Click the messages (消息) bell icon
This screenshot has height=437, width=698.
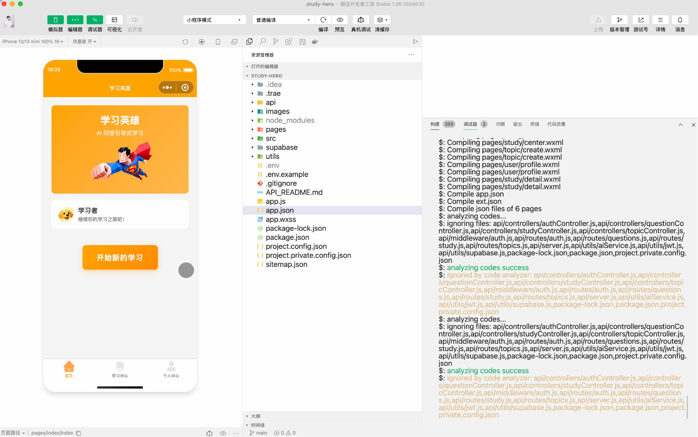pyautogui.click(x=680, y=20)
